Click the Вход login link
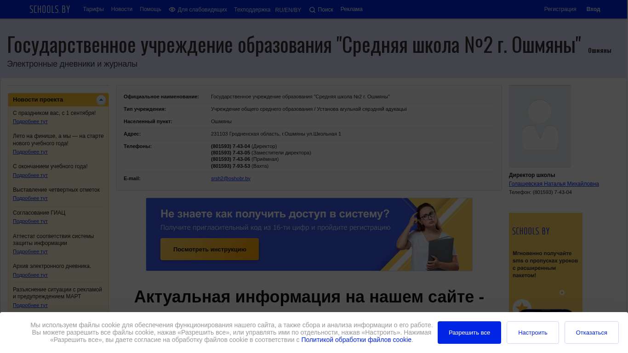 point(593,9)
